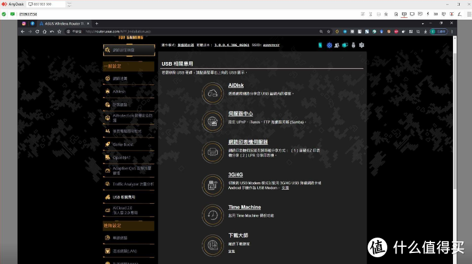
Task: Open parental controls sidebar item
Action: pyautogui.click(x=129, y=131)
